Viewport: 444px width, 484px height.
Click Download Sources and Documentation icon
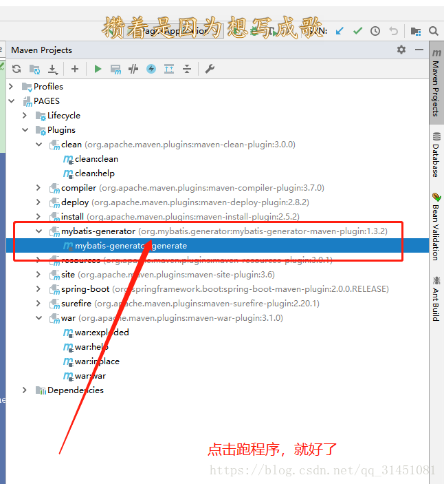tap(53, 69)
